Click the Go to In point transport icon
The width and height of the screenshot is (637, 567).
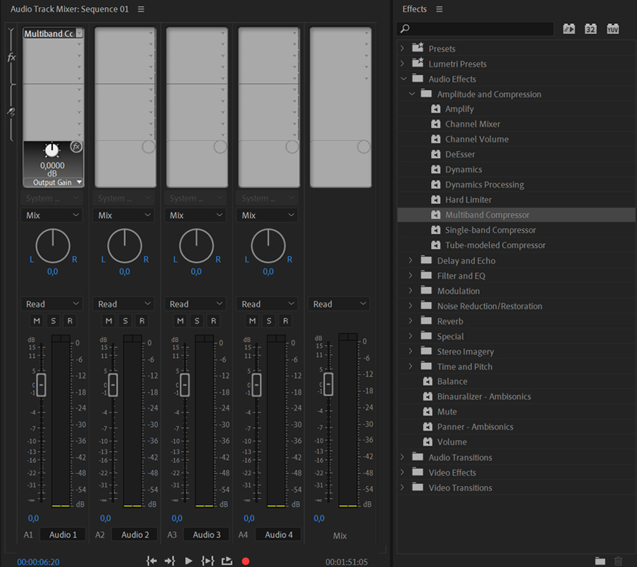pyautogui.click(x=151, y=561)
